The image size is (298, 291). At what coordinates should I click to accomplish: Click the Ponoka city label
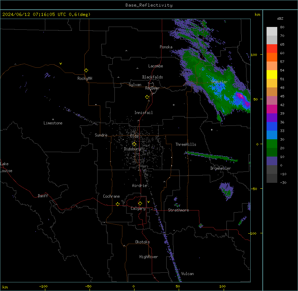point(166,47)
